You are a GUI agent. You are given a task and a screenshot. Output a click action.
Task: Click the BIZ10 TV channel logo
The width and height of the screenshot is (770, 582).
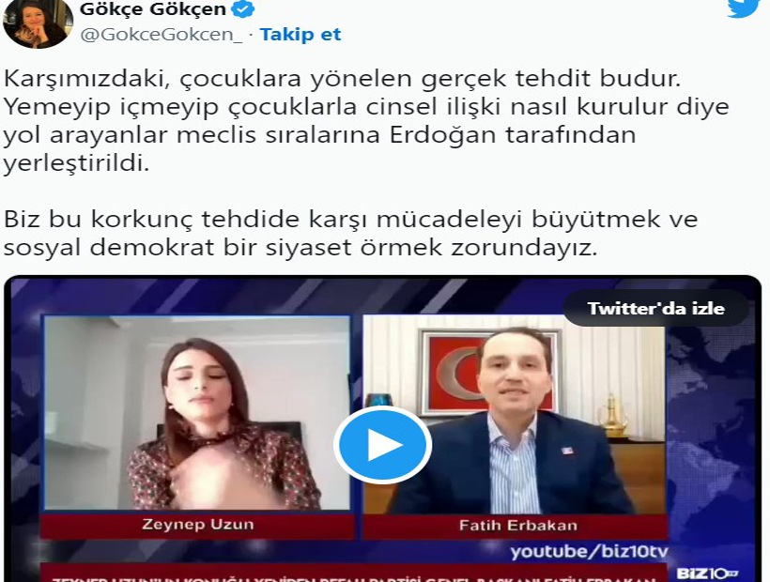[707, 574]
